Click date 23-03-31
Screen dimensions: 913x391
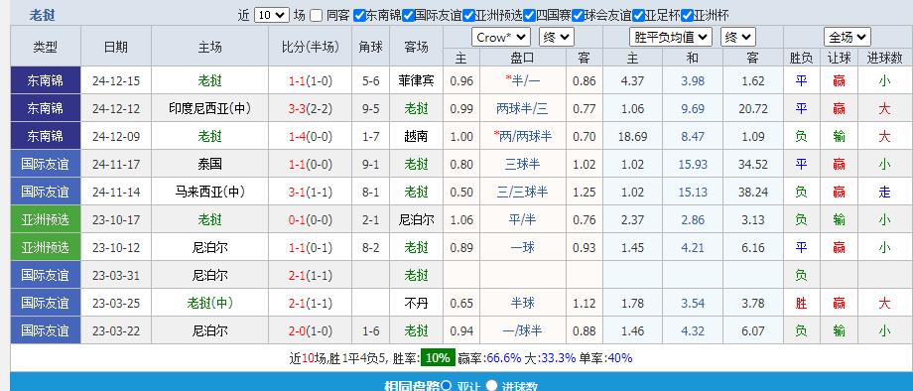pos(116,276)
